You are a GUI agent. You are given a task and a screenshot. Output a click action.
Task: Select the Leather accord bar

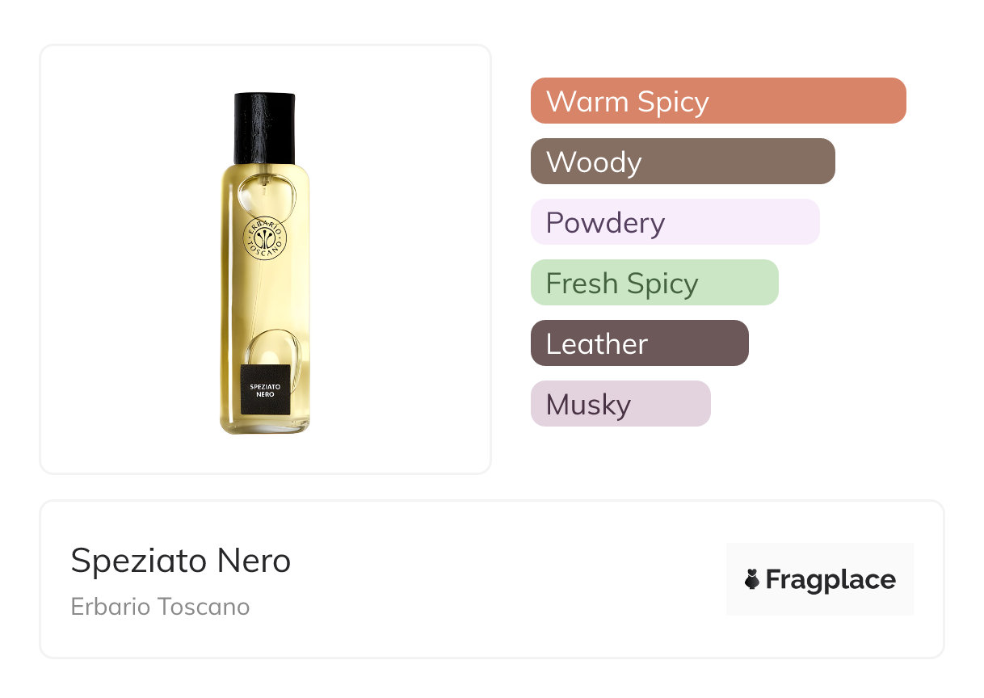point(639,343)
